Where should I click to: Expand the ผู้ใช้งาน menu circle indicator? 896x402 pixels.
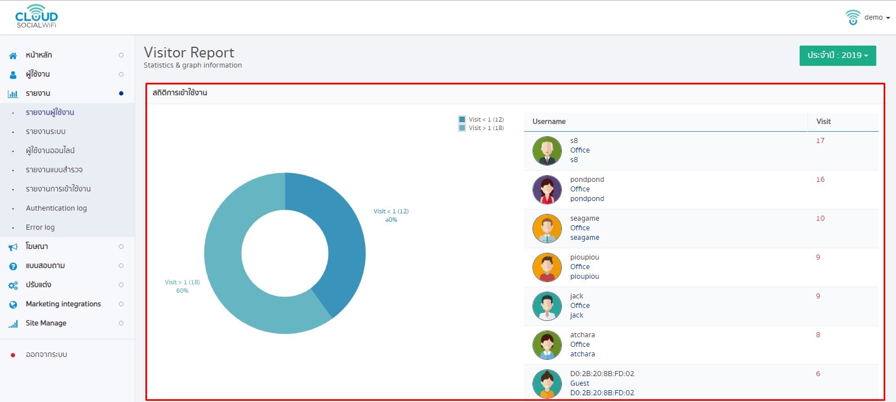(x=121, y=74)
